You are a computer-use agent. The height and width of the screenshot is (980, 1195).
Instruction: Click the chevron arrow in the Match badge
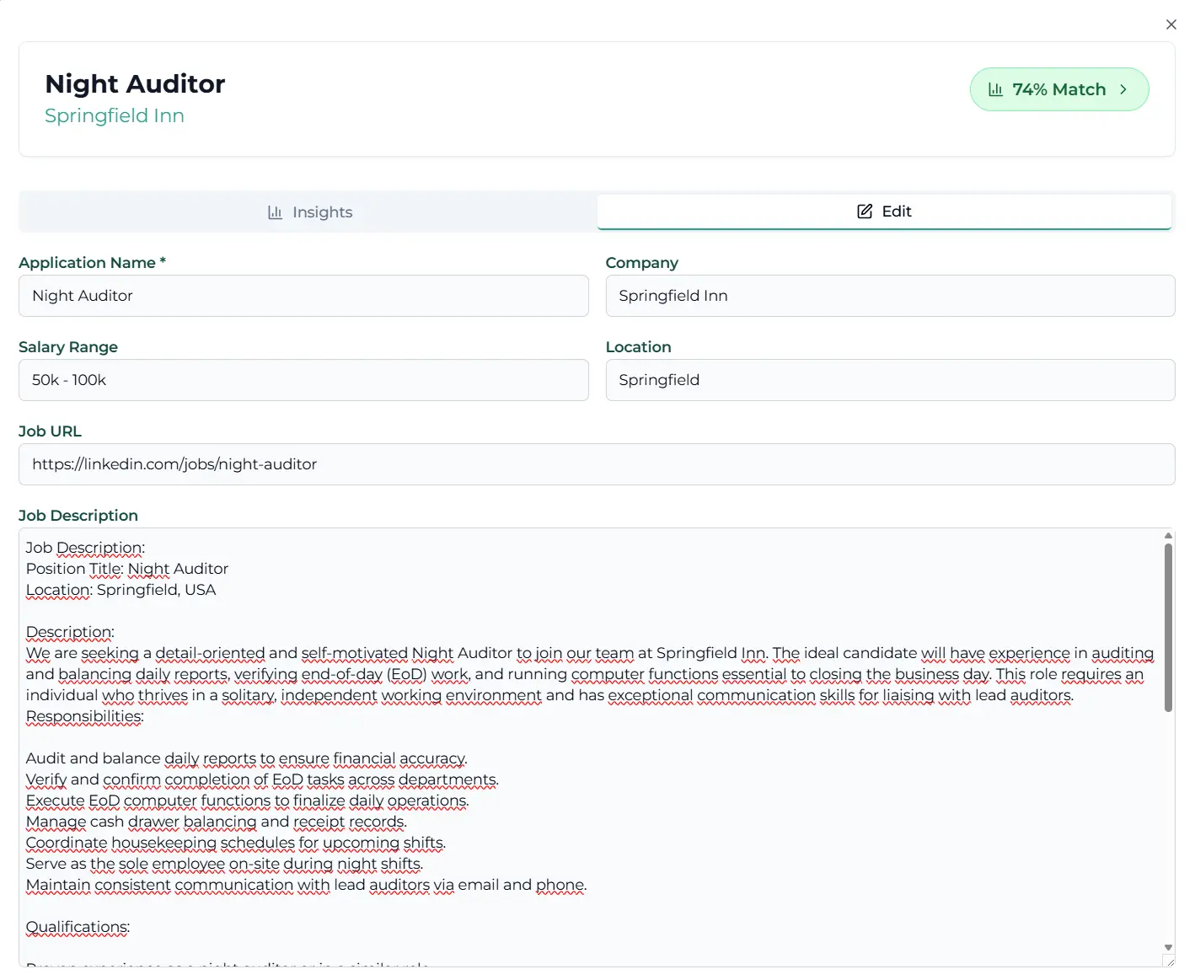tap(1123, 89)
